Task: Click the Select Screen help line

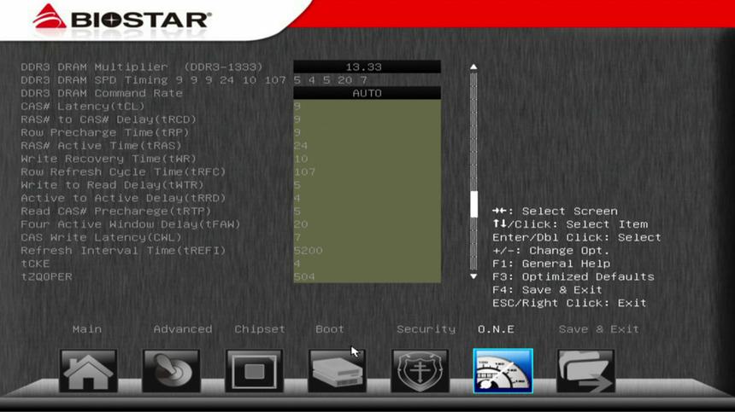Action: click(x=555, y=211)
